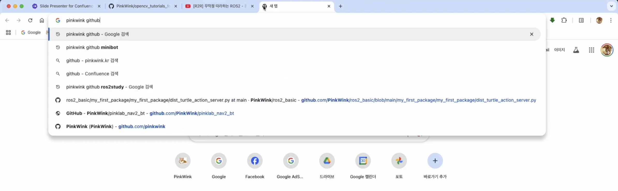This screenshot has width=618, height=191.
Task: Open the toolbar profile avatar
Action: [x=599, y=20]
